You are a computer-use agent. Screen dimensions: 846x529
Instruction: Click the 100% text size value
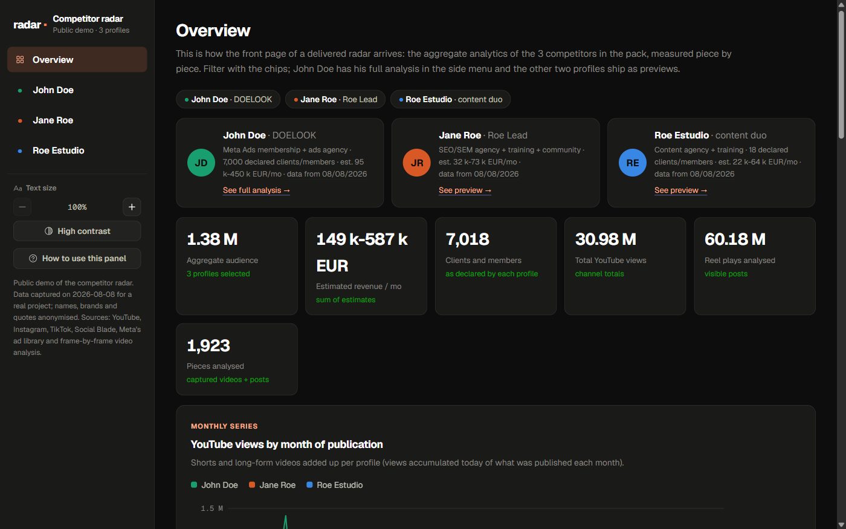pos(77,207)
